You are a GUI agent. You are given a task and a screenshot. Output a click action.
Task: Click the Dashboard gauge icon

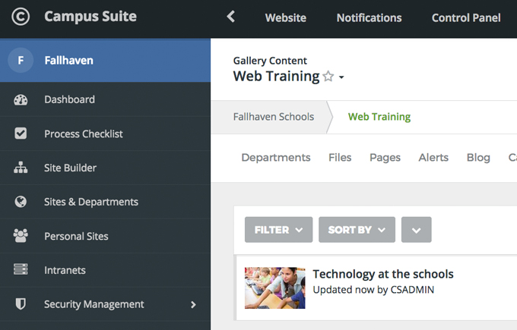pyautogui.click(x=21, y=99)
